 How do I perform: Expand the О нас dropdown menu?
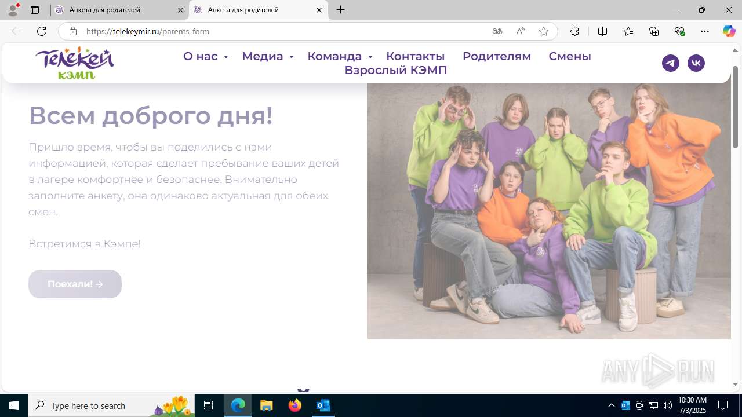coord(205,56)
